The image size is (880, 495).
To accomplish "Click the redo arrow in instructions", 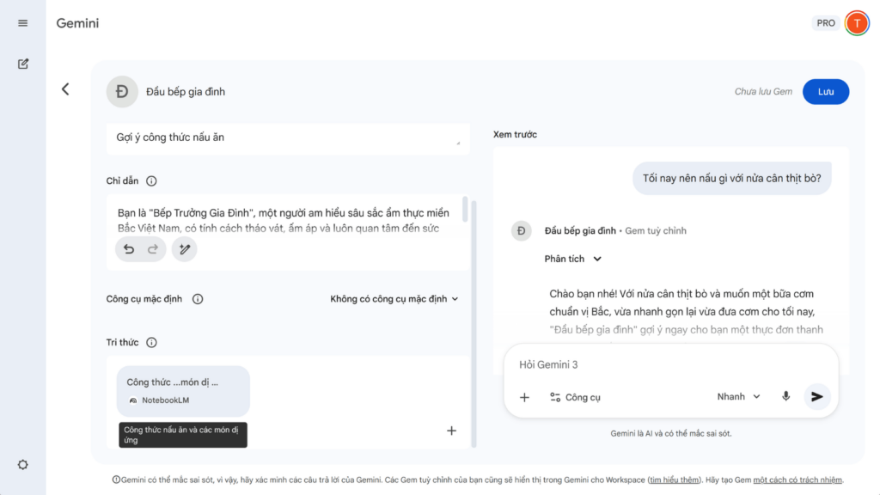I will click(153, 249).
